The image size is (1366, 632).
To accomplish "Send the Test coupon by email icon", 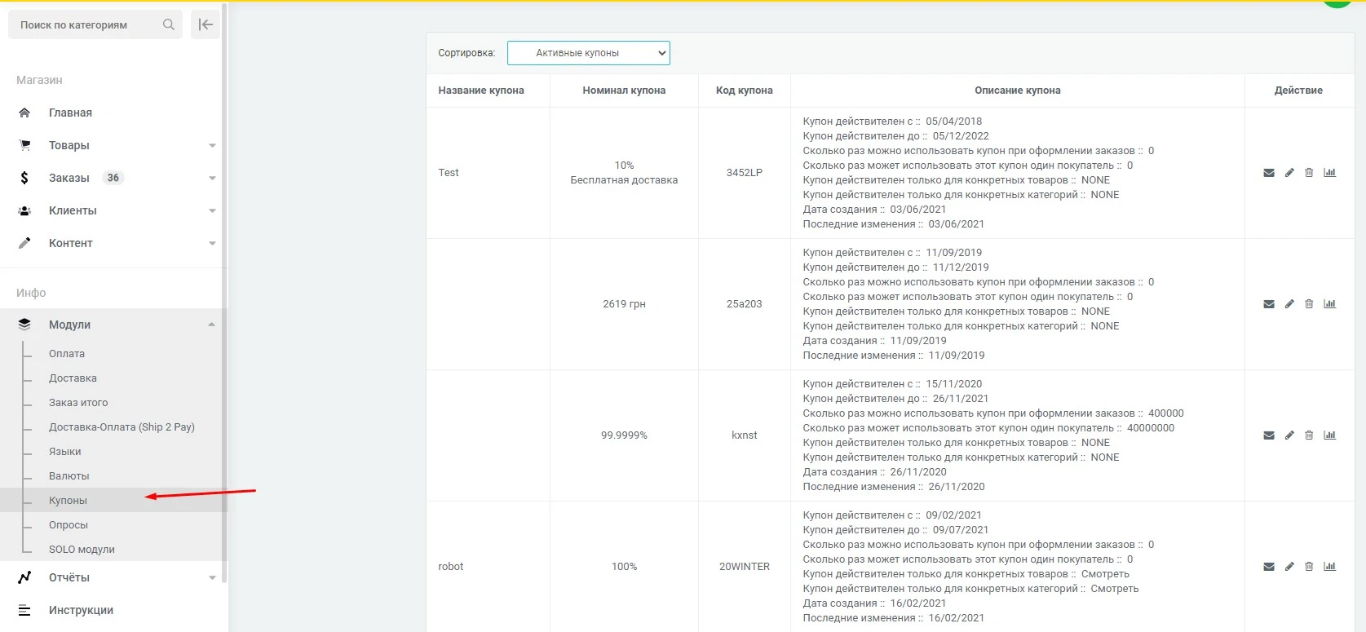I will pos(1269,173).
